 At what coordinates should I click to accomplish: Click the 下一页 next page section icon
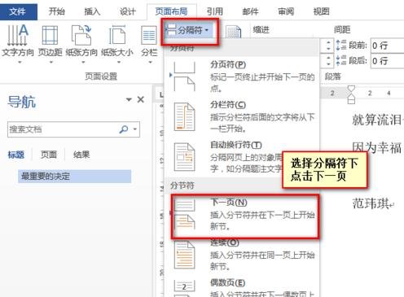click(x=184, y=215)
